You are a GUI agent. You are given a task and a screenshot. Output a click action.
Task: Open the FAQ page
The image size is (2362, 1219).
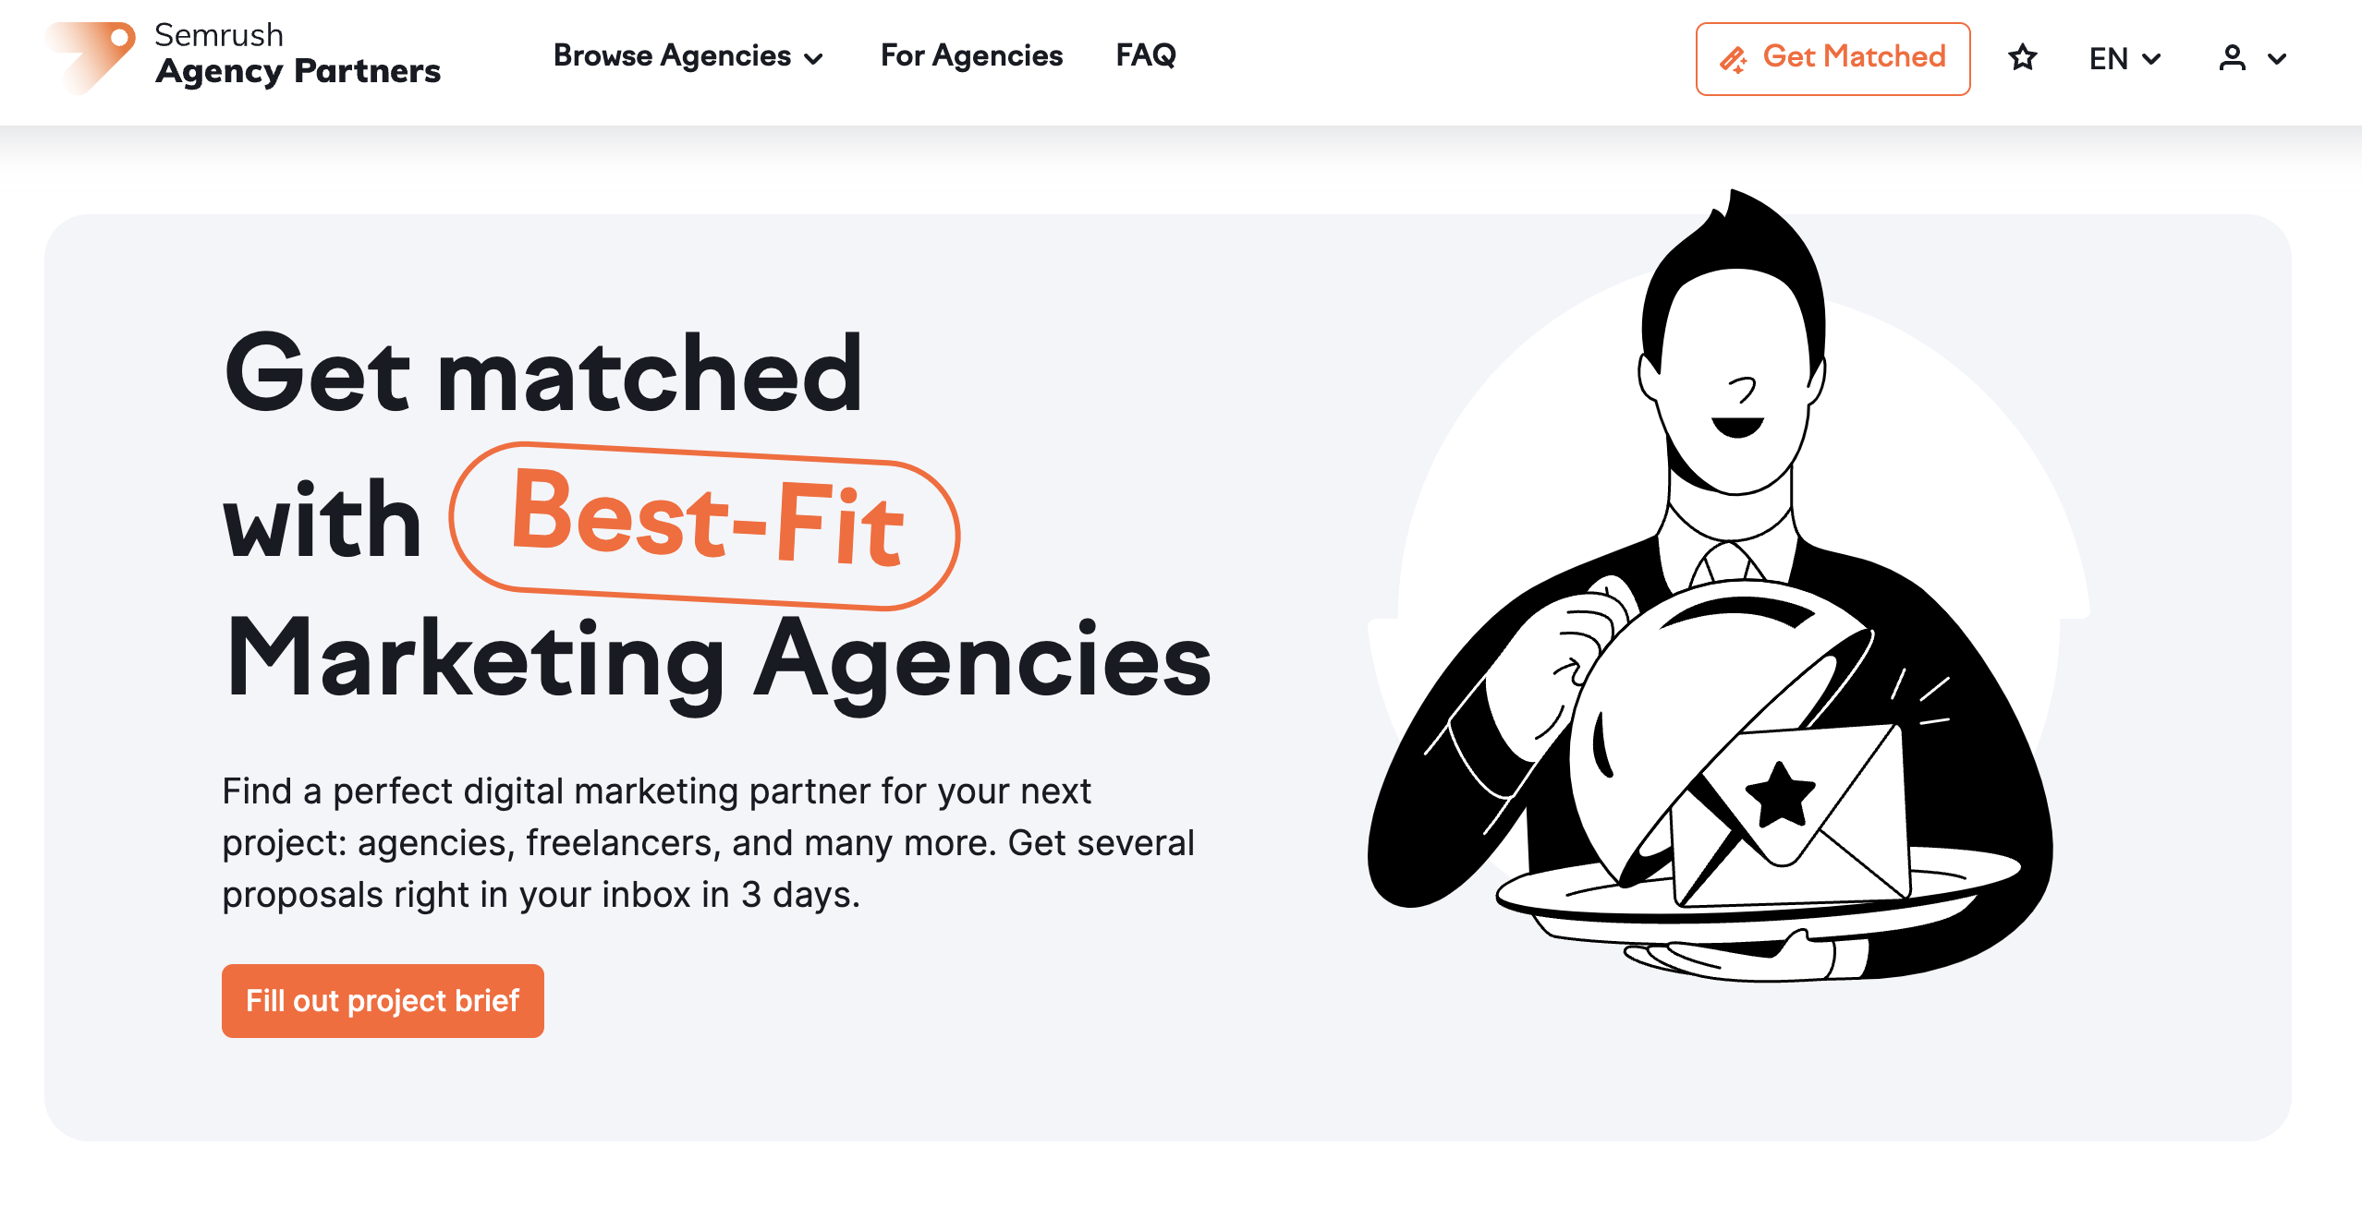[1146, 56]
